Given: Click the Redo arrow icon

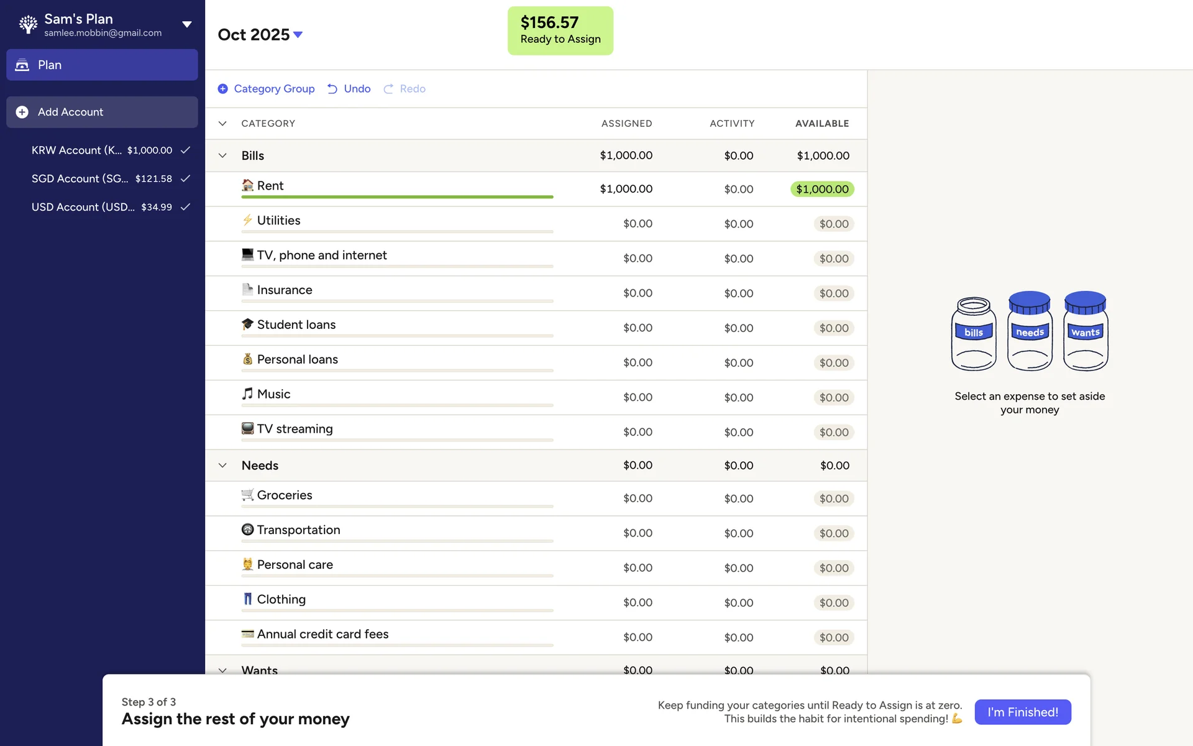Looking at the screenshot, I should click(x=388, y=89).
